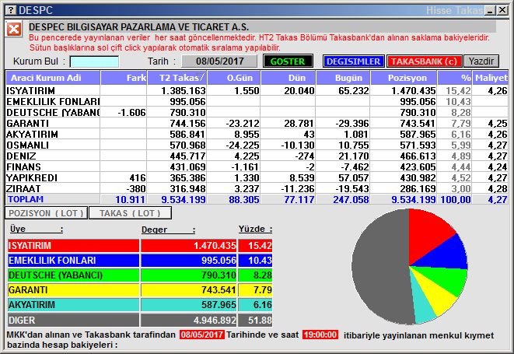Sort by the Dün column header
The height and width of the screenshot is (354, 514).
point(288,78)
